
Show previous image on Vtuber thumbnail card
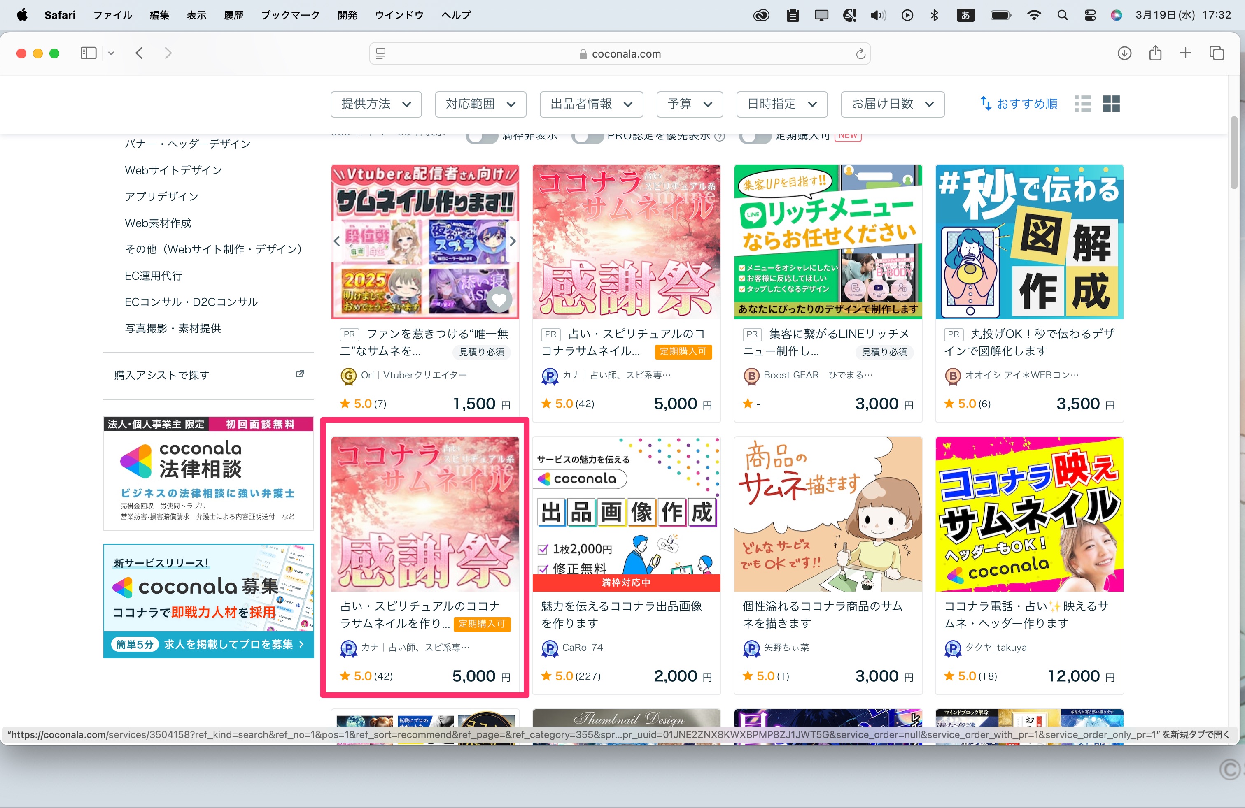tap(337, 241)
